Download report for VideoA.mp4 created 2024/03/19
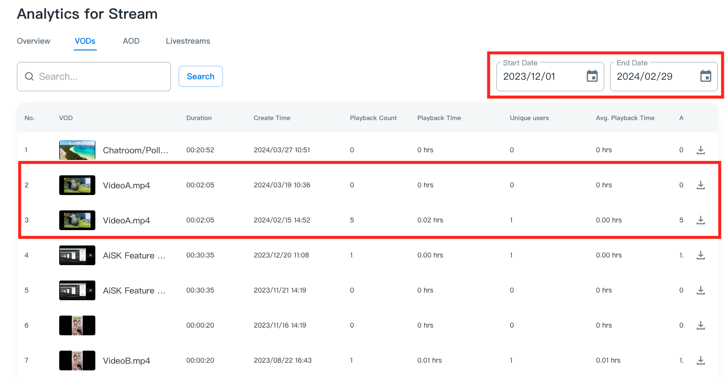The image size is (727, 379). click(701, 185)
